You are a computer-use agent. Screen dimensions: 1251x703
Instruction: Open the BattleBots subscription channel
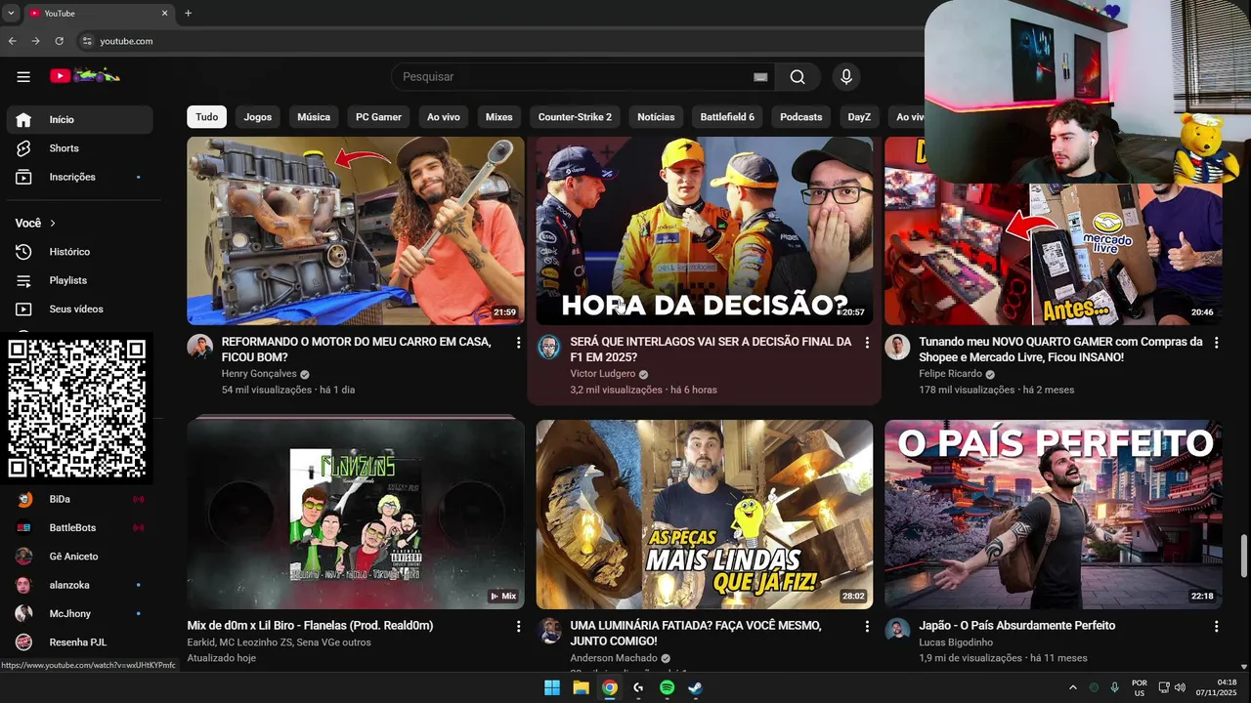coord(80,527)
